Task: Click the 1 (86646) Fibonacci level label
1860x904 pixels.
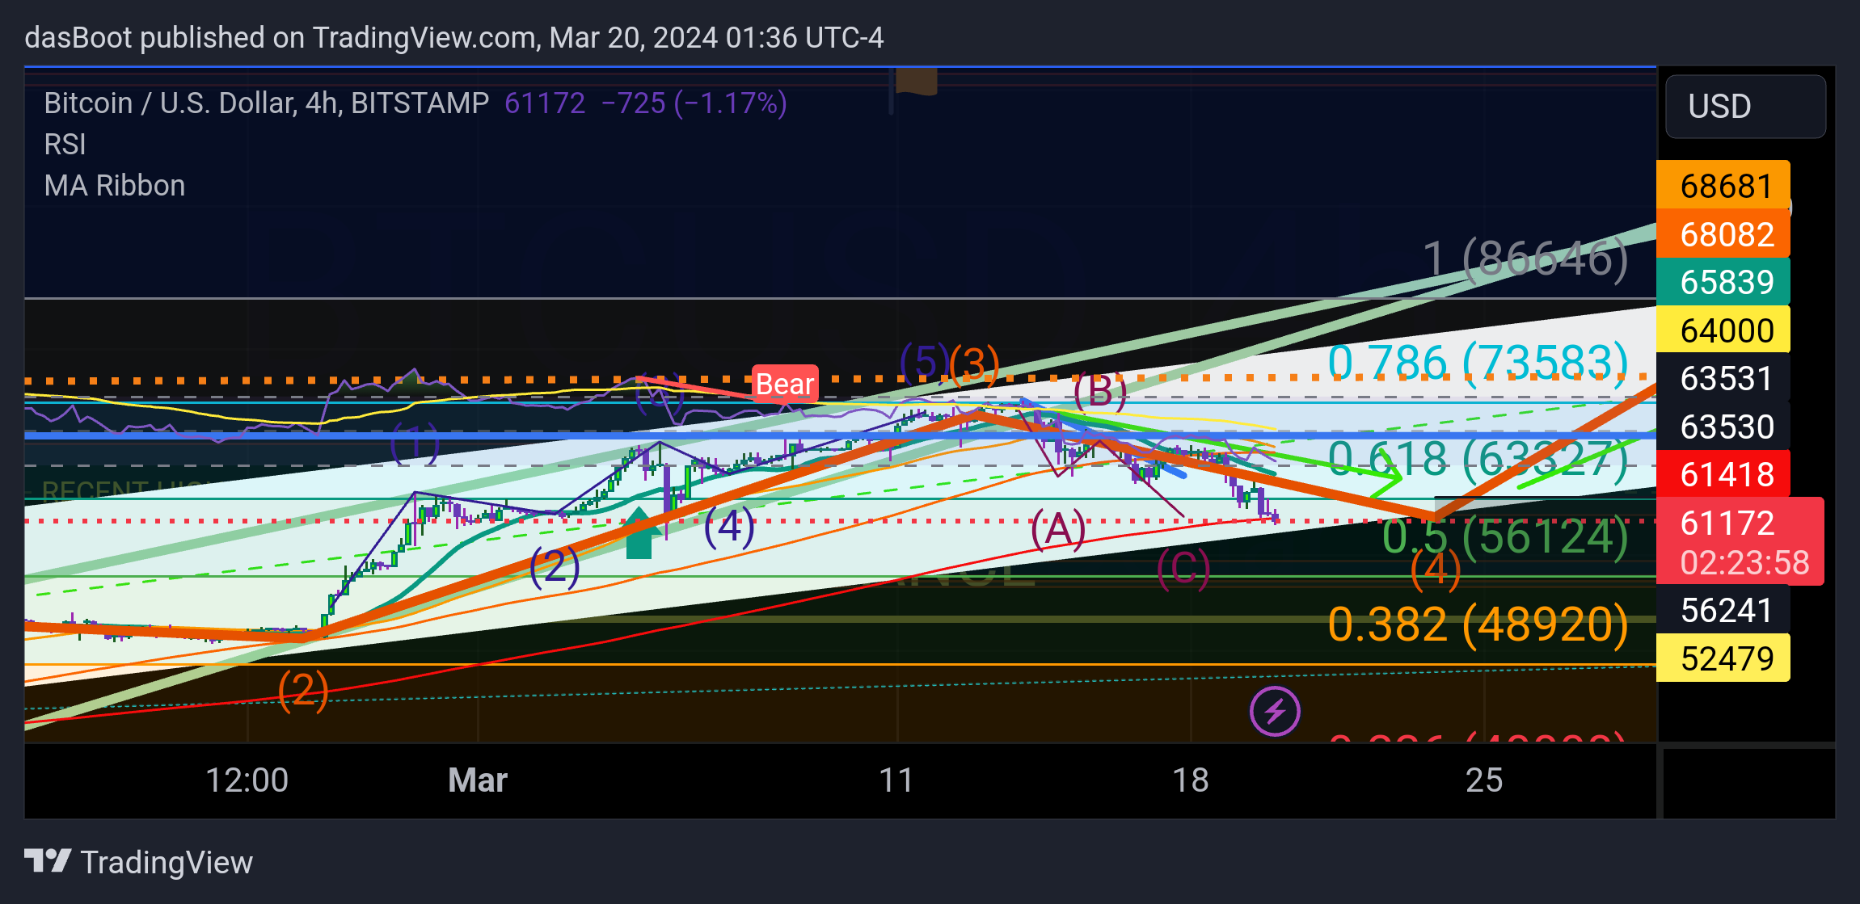Action: (1525, 259)
